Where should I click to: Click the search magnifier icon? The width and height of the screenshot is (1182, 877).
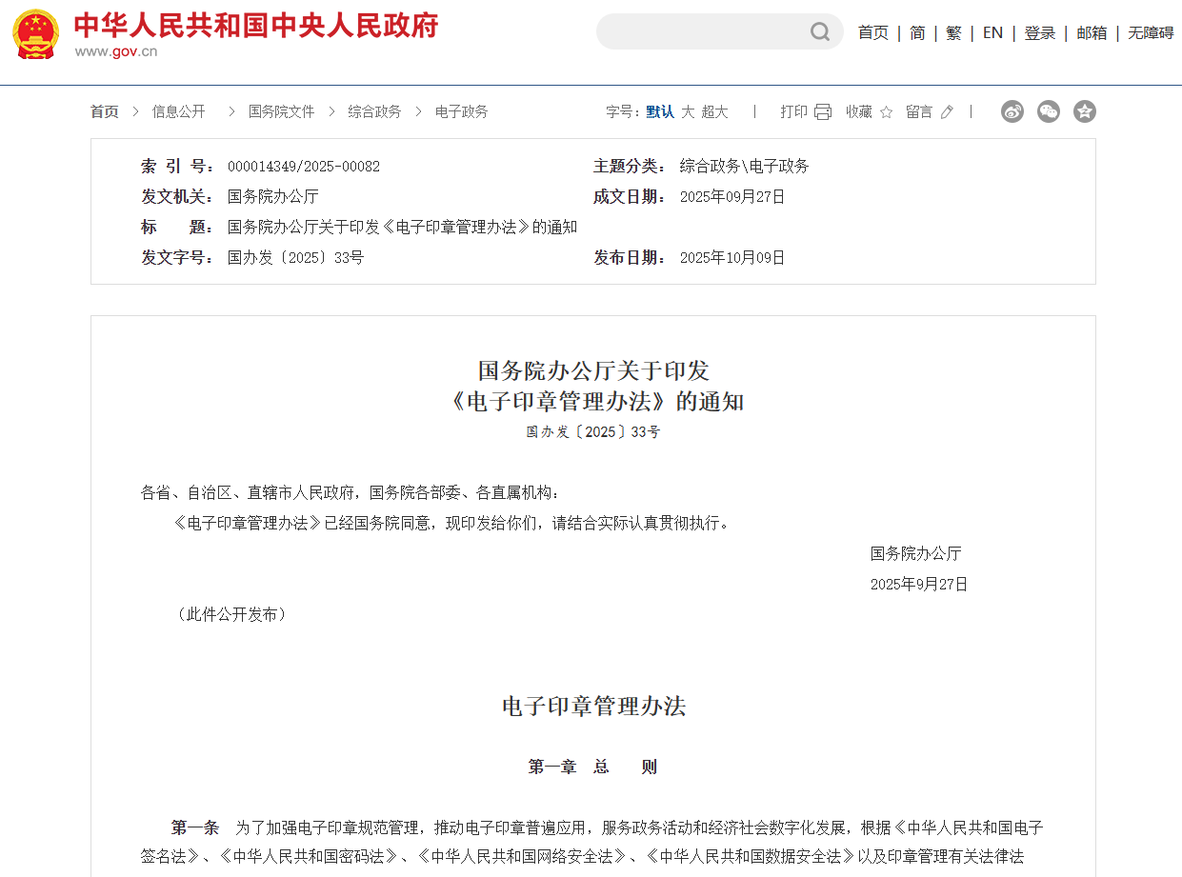coord(819,32)
